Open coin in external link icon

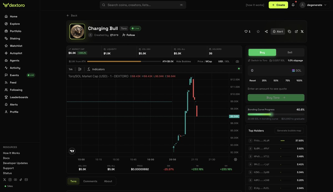coord(296,31)
